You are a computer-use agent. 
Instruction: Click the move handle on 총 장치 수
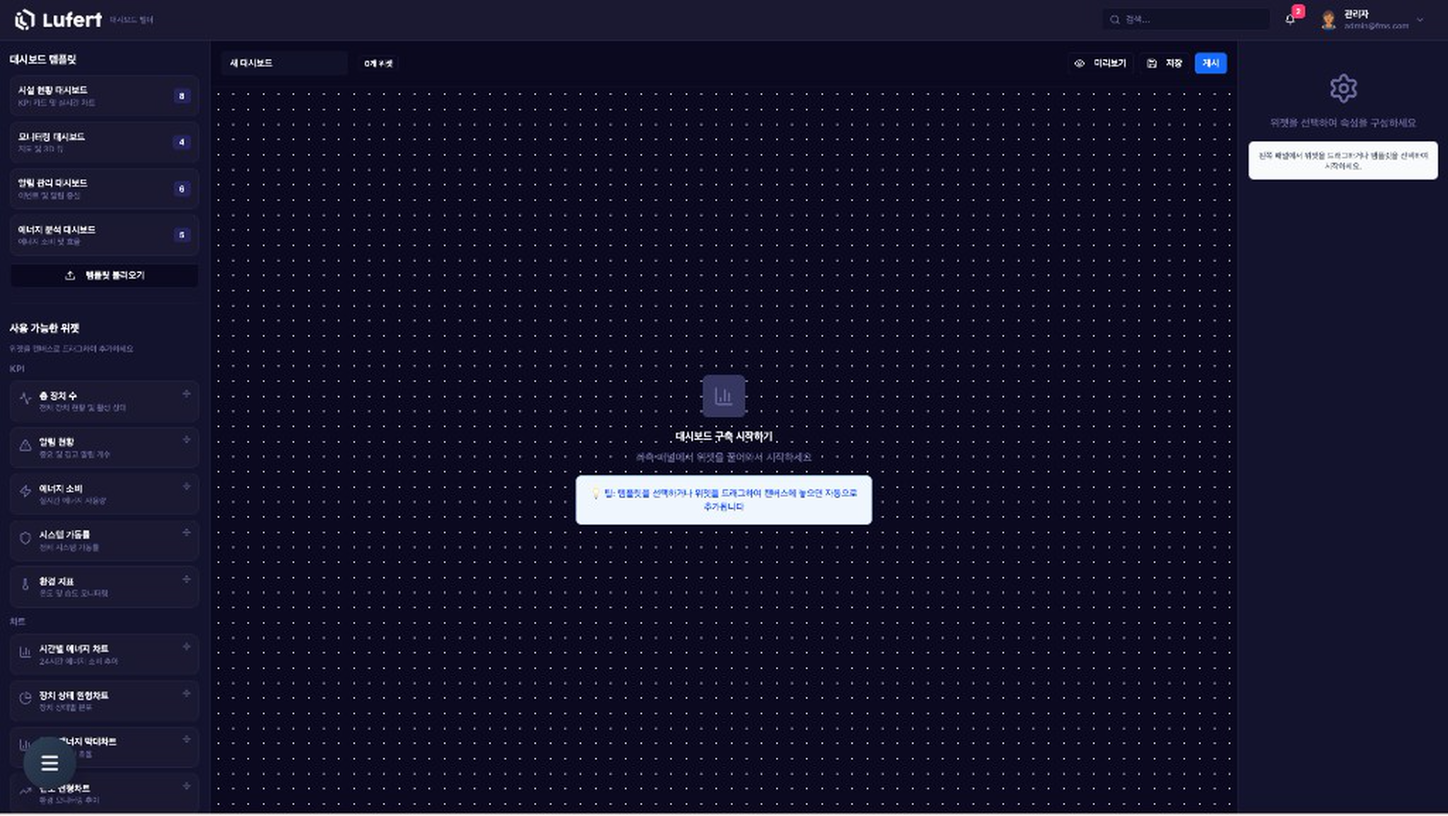[x=187, y=394]
